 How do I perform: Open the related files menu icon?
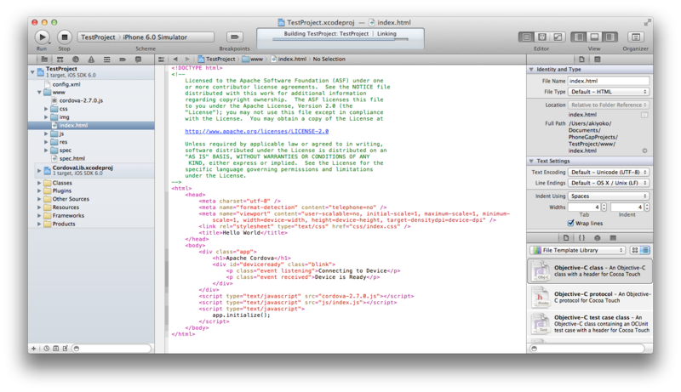coord(161,60)
